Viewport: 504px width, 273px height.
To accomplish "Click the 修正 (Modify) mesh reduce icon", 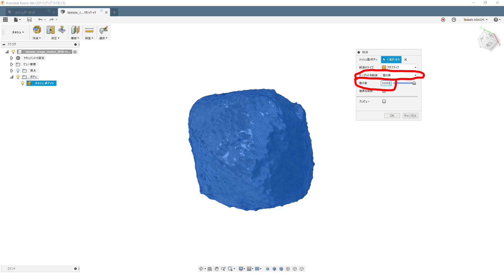I will tap(51, 30).
